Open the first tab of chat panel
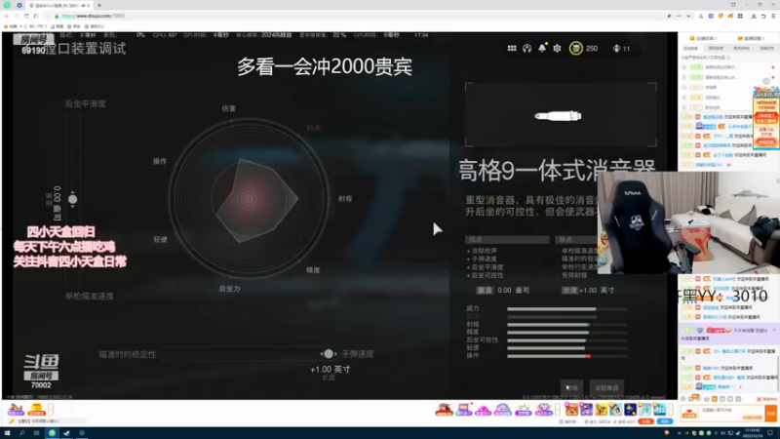This screenshot has height=439, width=780. click(x=690, y=48)
